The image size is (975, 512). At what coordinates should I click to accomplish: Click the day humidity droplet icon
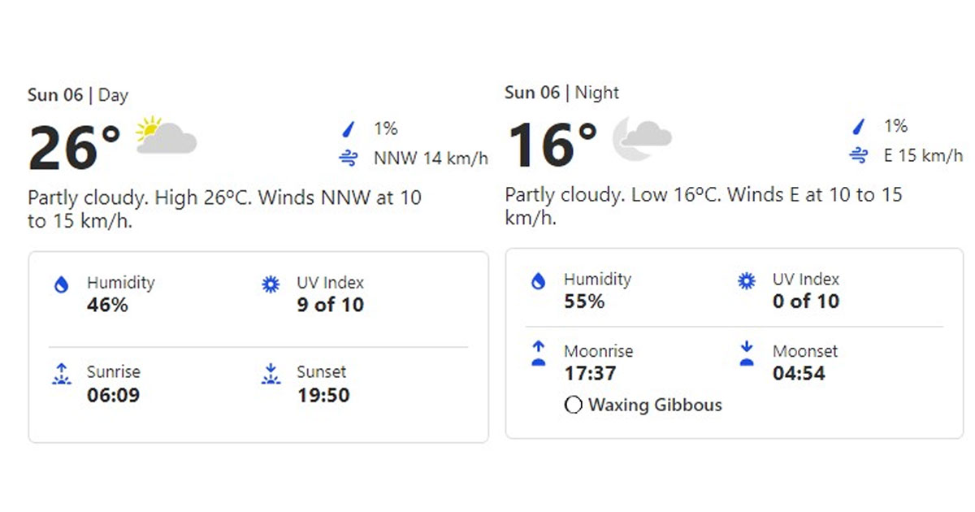pos(61,284)
